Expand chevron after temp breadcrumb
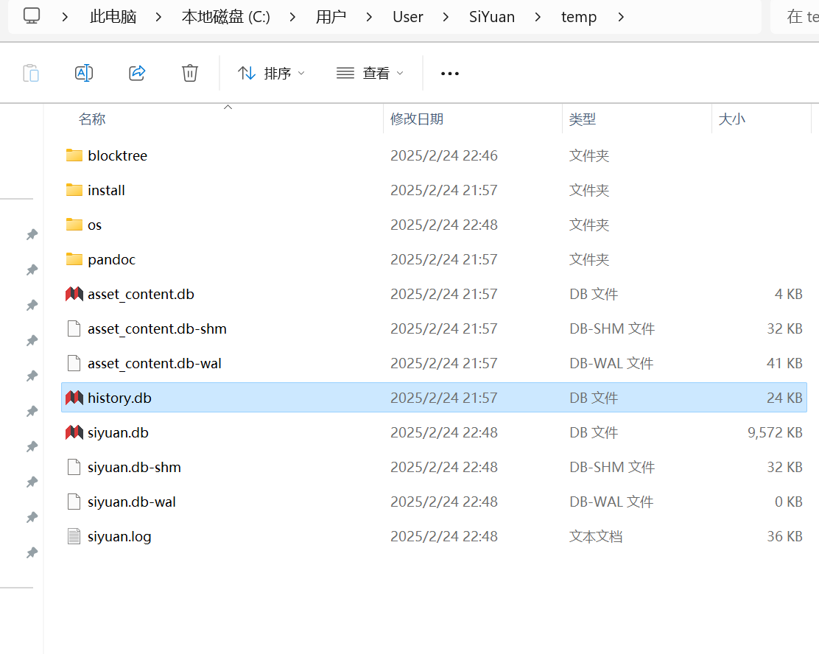Image resolution: width=819 pixels, height=654 pixels. [621, 17]
